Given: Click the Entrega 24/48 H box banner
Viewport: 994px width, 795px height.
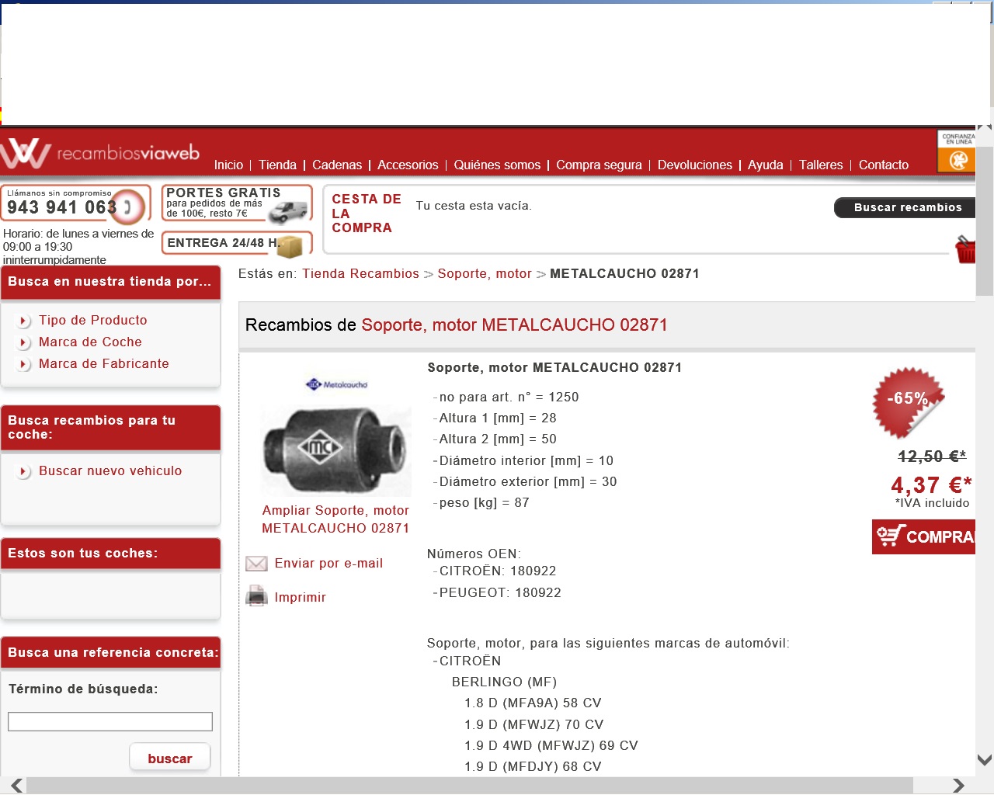Looking at the screenshot, I should pyautogui.click(x=237, y=244).
